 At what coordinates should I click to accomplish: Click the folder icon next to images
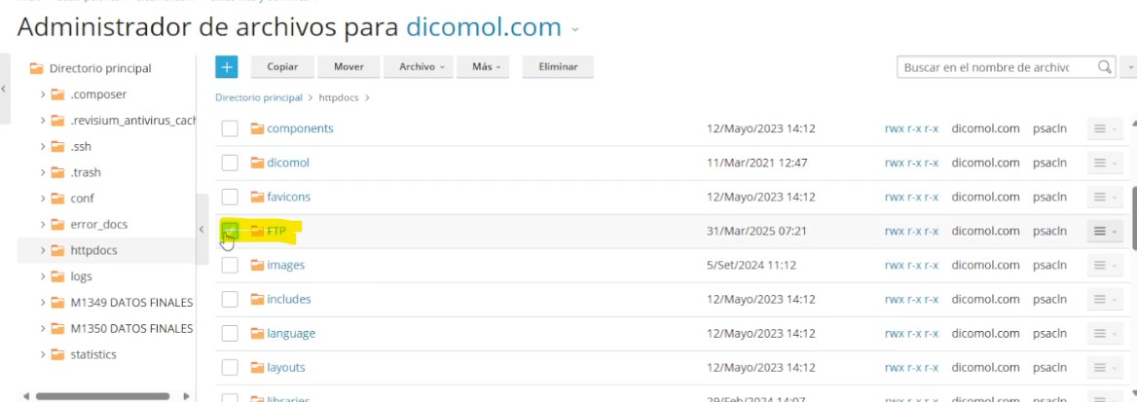(x=257, y=265)
